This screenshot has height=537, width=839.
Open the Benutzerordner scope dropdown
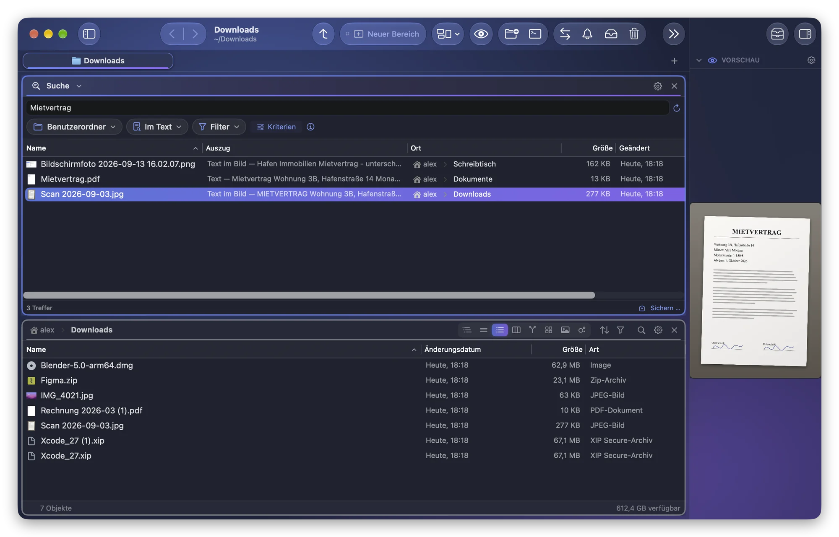click(x=74, y=127)
